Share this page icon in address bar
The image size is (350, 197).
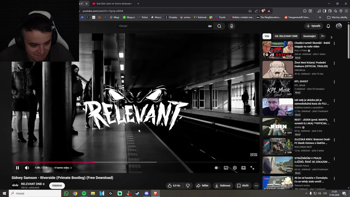(256, 11)
